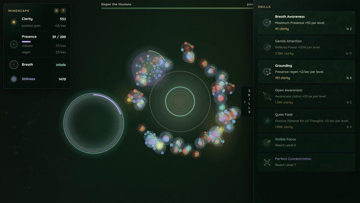Collapse the vertical SKILLS side tab
This screenshot has width=360, height=203.
(x=247, y=101)
